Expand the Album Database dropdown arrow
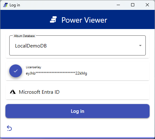 (140, 46)
